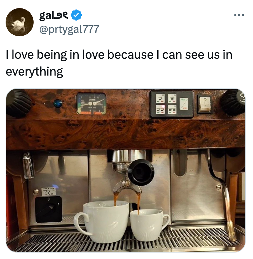Screen dimensions: 253x259
Task: Click the double espresso button with red light
Action: 160,109
